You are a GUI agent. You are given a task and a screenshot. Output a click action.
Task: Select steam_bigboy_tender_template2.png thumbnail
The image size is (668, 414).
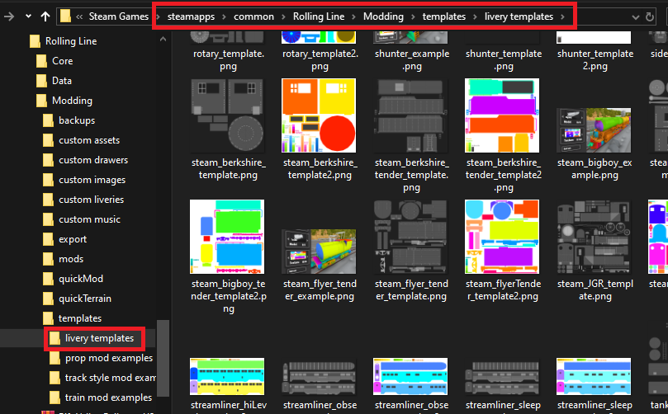coord(227,237)
